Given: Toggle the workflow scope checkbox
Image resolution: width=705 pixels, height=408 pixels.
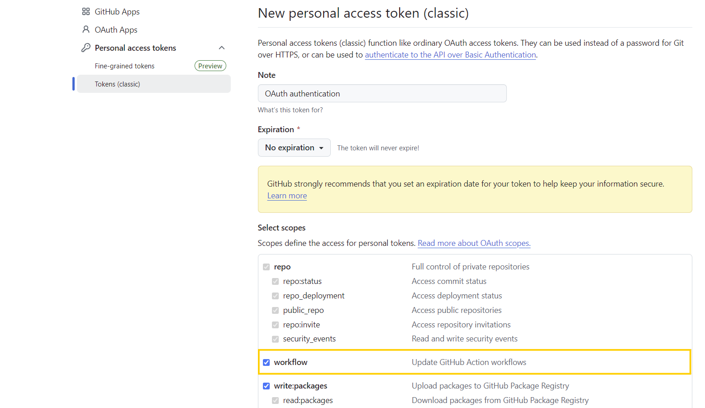Looking at the screenshot, I should pos(267,362).
